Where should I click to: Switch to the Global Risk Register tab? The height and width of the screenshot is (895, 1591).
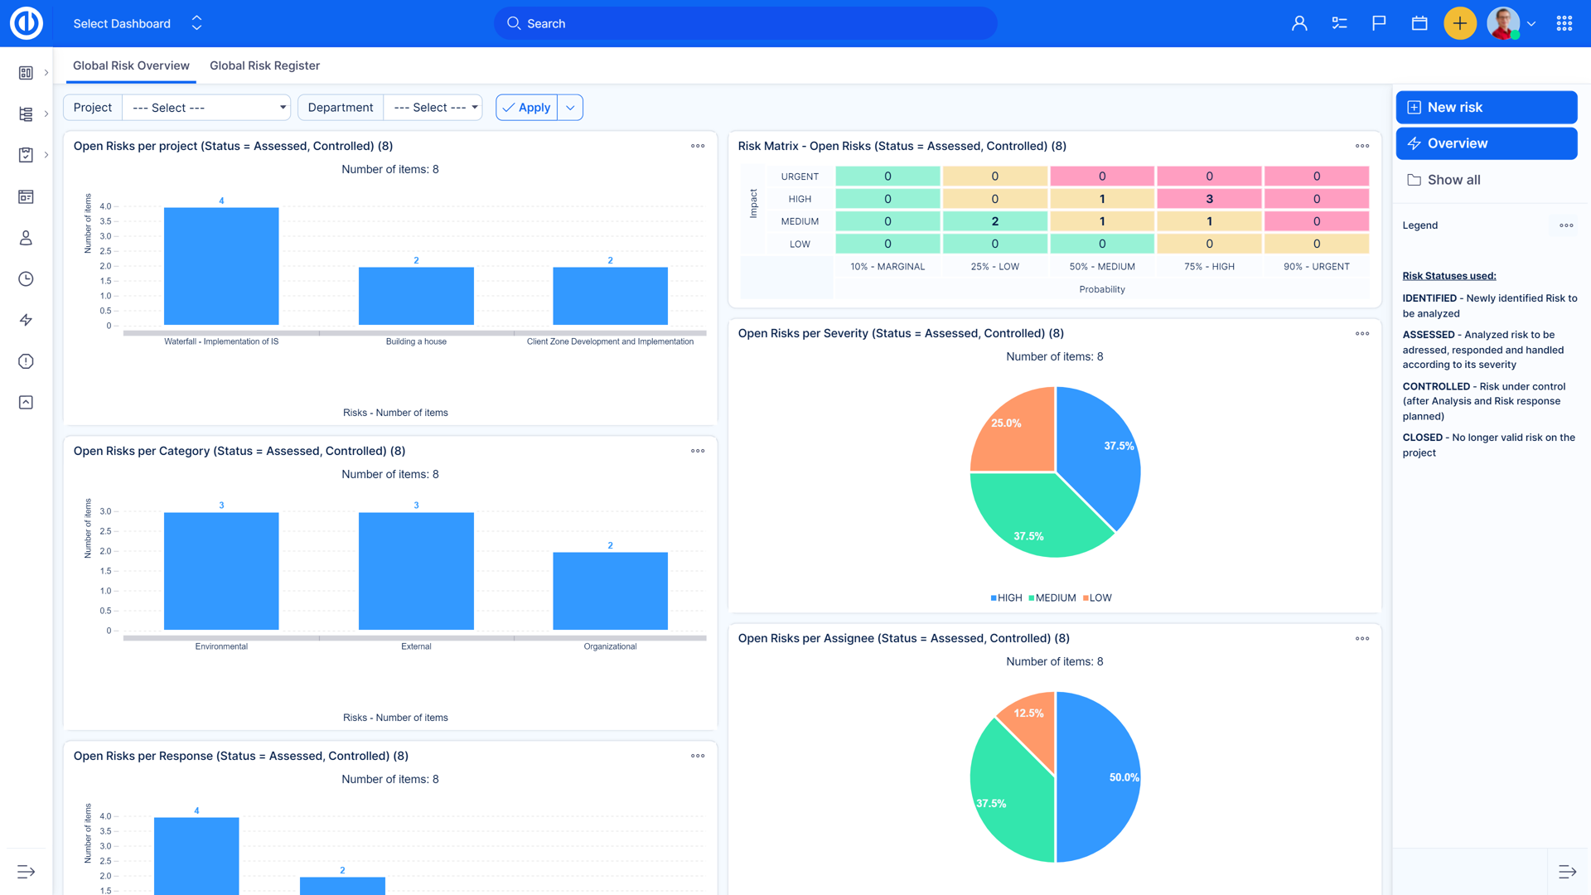point(264,65)
